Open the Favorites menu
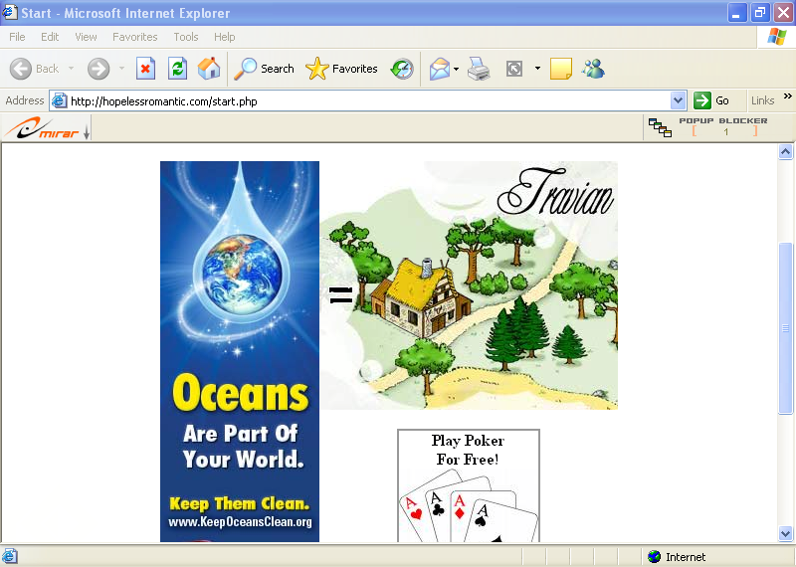This screenshot has width=796, height=567. point(135,37)
